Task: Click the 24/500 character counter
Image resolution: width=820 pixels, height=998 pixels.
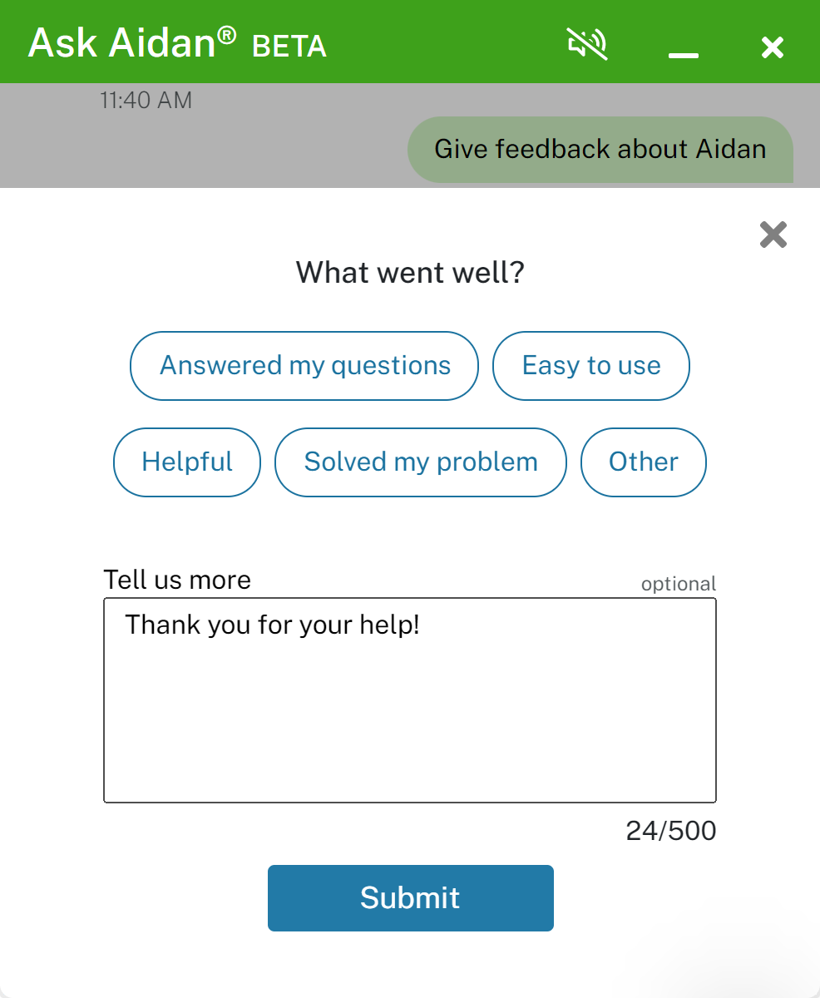Action: coord(672,830)
